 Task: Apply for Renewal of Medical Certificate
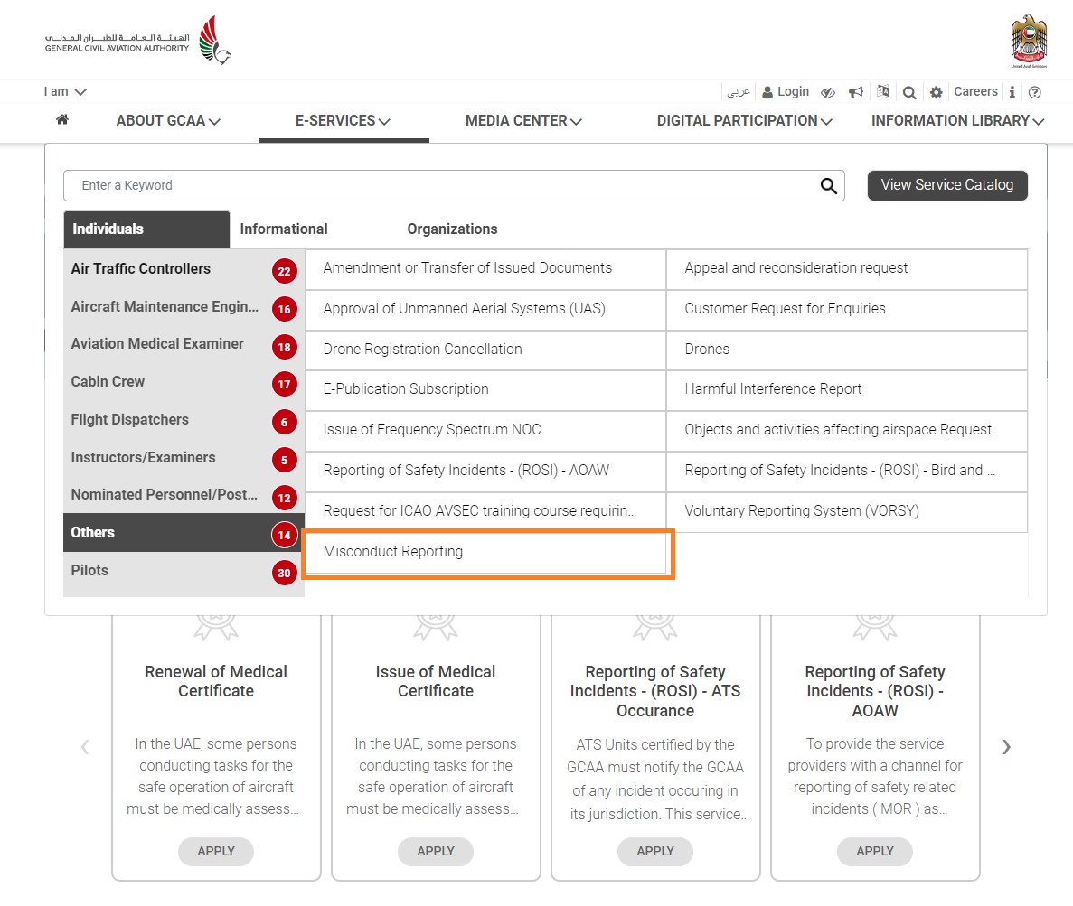(216, 851)
